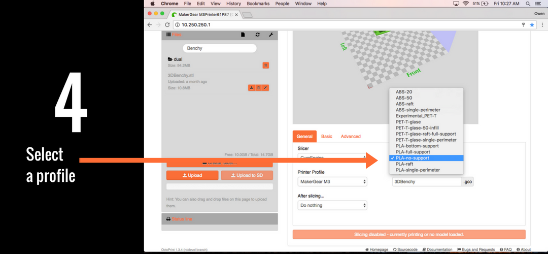Click the Upload to SD button
Image resolution: width=548 pixels, height=254 pixels.
(x=247, y=175)
